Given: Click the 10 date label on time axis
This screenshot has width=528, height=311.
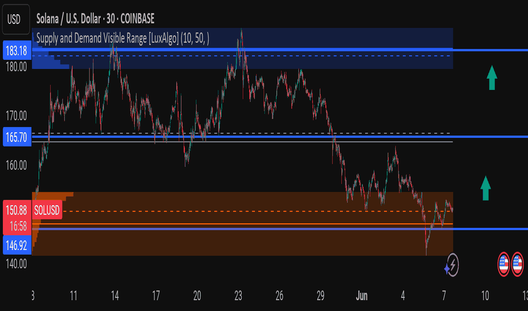Looking at the screenshot, I should [x=485, y=296].
